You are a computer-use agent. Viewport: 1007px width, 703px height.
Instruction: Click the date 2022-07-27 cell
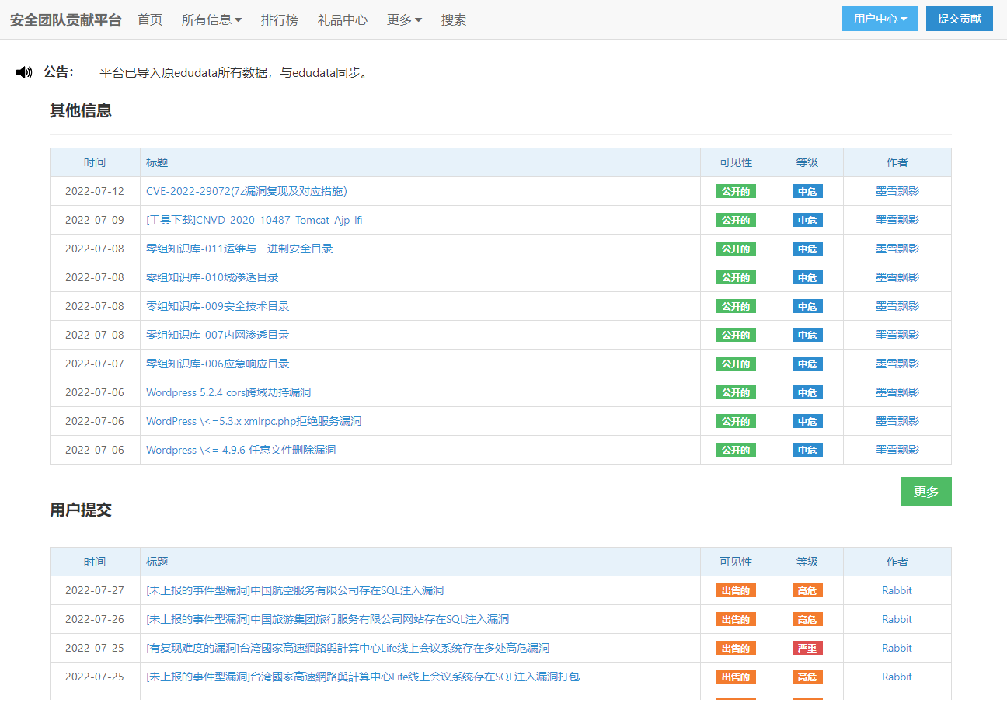pyautogui.click(x=95, y=590)
